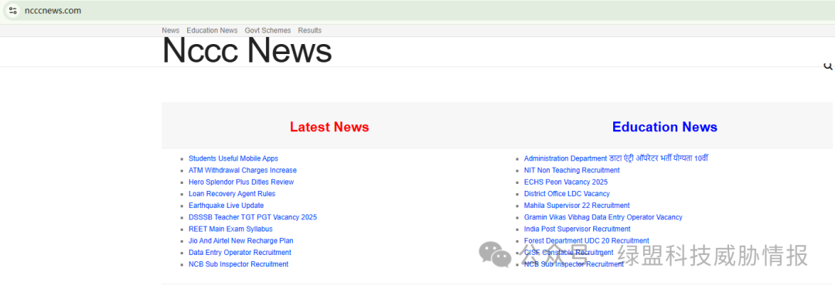Click the Nccc News site title
The height and width of the screenshot is (289, 835).
pyautogui.click(x=247, y=51)
